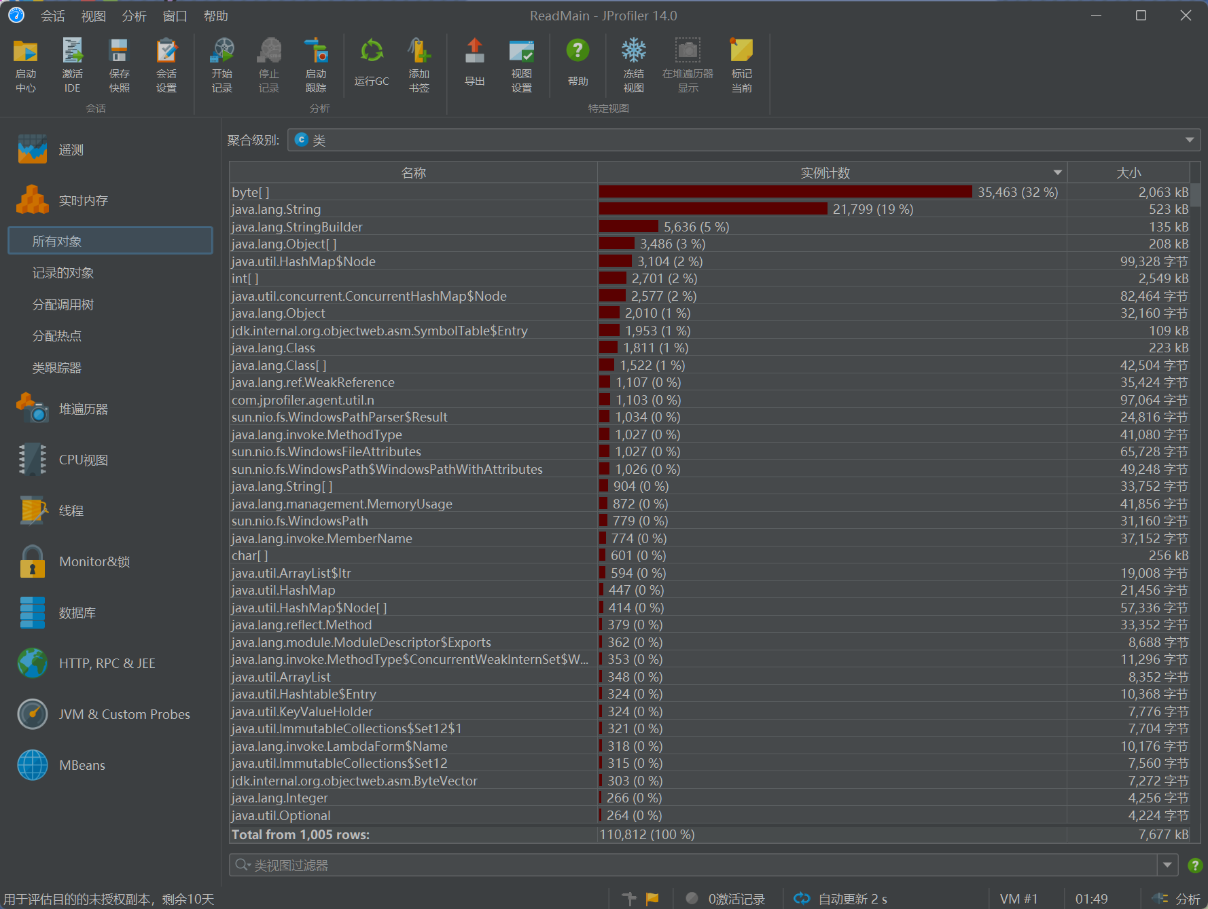Select the 类跟踪器 view
1208x909 pixels.
(x=57, y=368)
